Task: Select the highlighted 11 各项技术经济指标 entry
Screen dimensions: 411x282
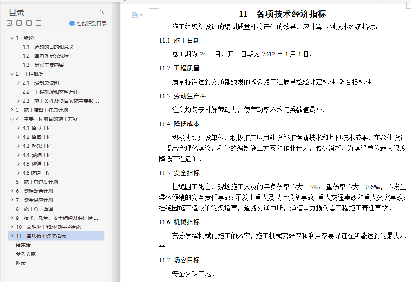Action: coord(56,236)
